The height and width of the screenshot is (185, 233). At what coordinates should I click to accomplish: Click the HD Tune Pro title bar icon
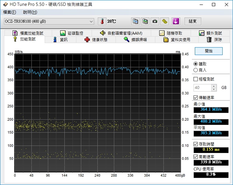click(x=5, y=4)
